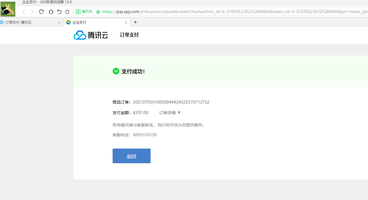Click the browser back arrow
Viewport: 368px width, 200px height.
24,12
